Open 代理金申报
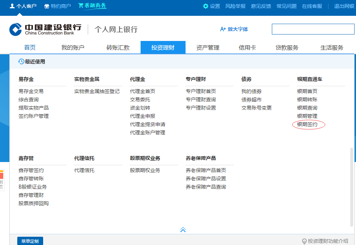 [143, 116]
